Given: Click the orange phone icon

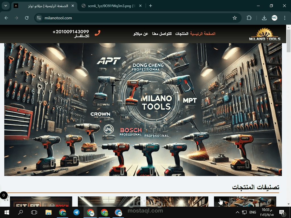Looking at the screenshot, I should pyautogui.click(x=97, y=33).
